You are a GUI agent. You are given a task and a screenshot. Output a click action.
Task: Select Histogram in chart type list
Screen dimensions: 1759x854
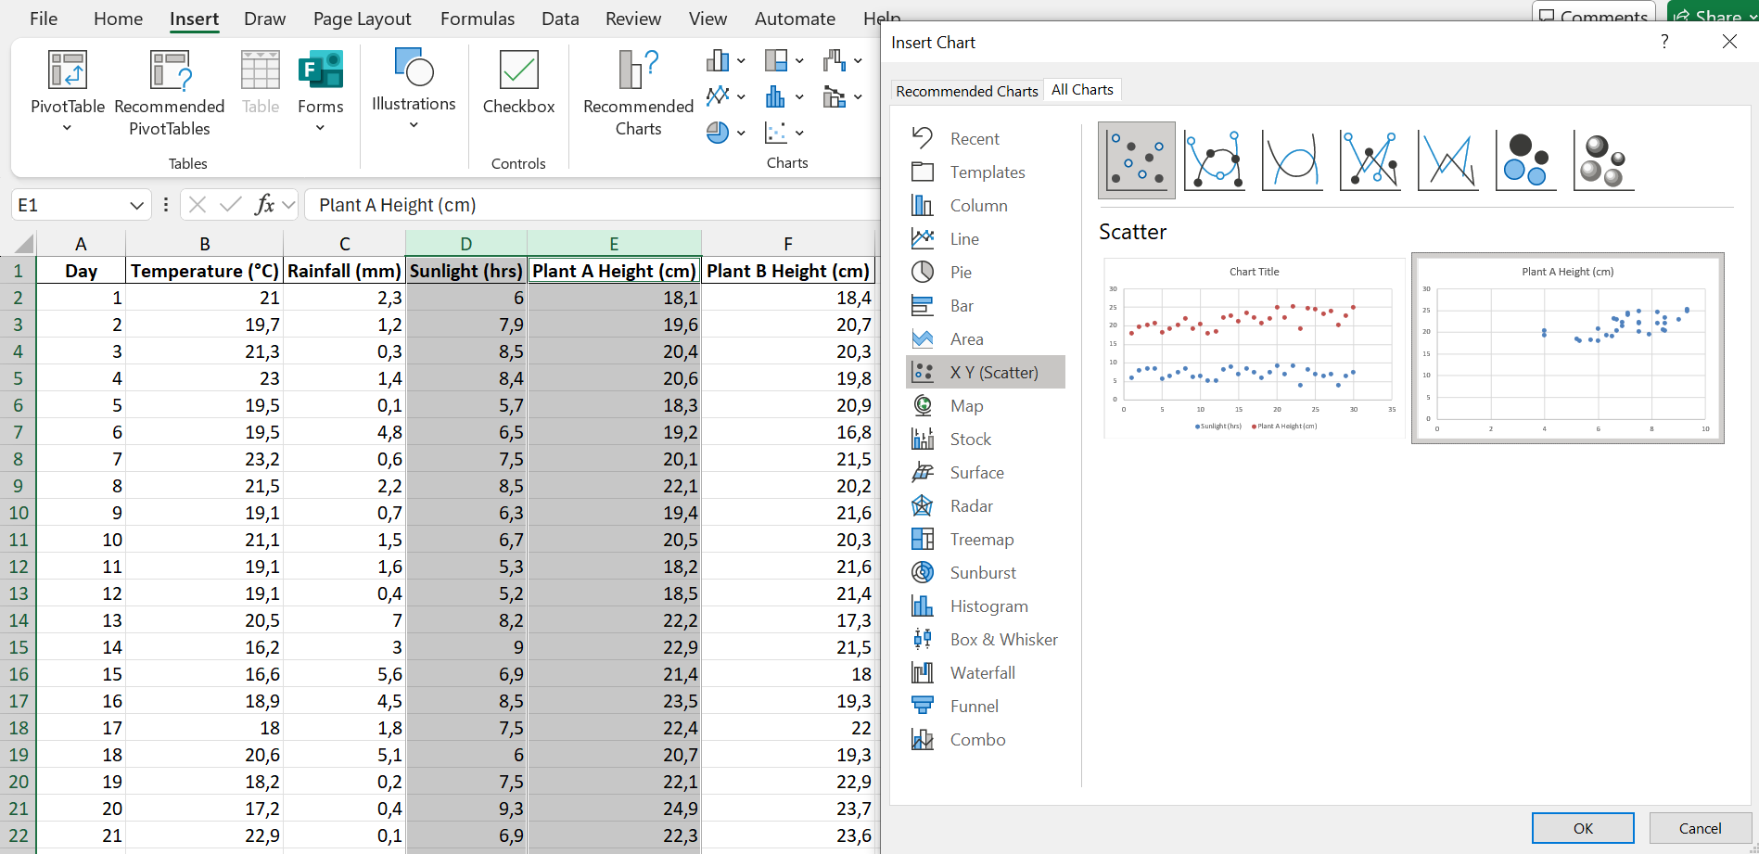point(988,606)
